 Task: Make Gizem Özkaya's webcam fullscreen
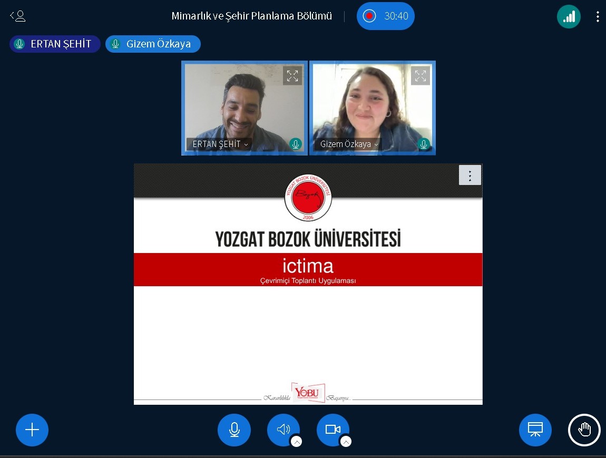coord(420,75)
